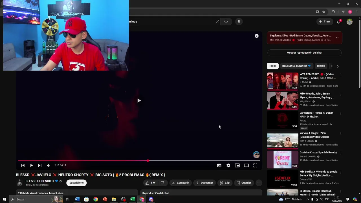Click the taskbar Buscar search box

(36, 199)
